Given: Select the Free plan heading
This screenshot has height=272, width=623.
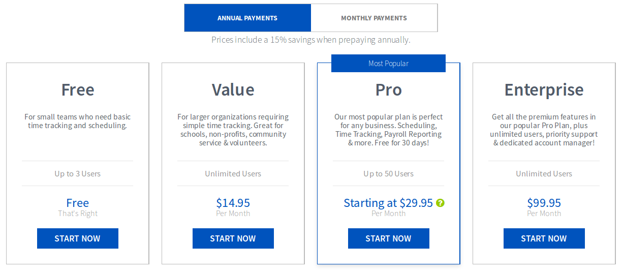Looking at the screenshot, I should 78,90.
